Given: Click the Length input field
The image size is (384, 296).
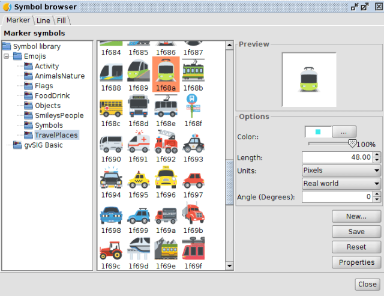Looking at the screenshot, I should (336, 157).
